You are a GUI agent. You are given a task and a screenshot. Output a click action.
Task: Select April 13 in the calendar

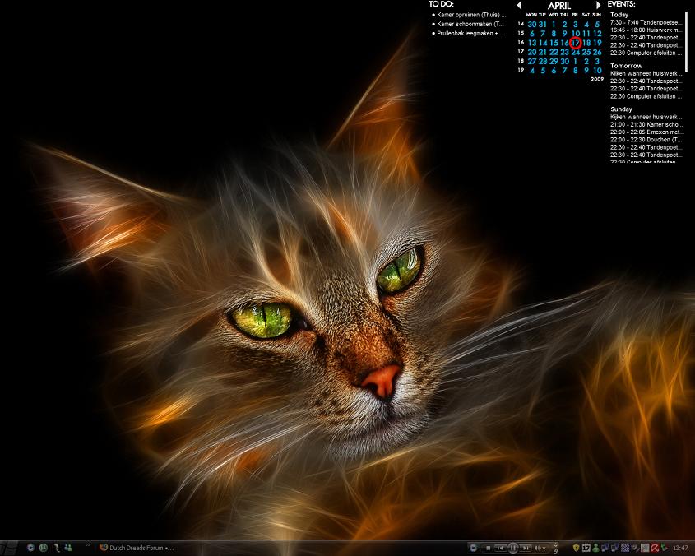pyautogui.click(x=532, y=43)
